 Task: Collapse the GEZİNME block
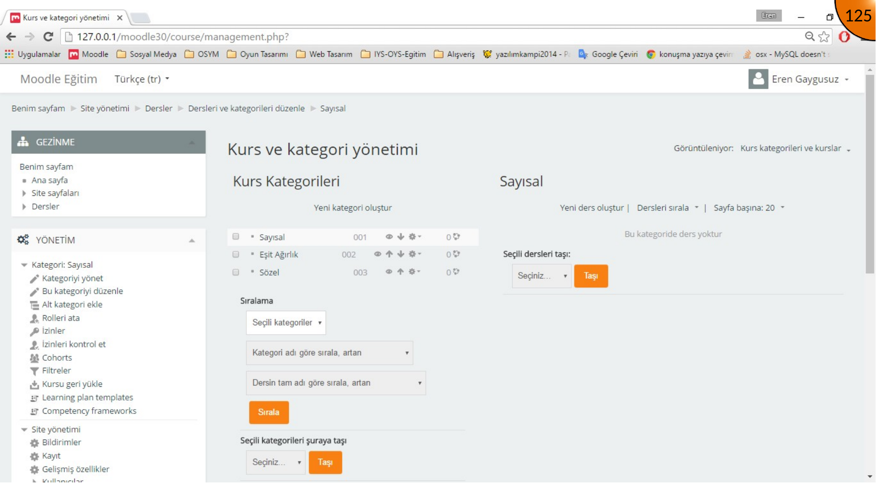coord(192,143)
